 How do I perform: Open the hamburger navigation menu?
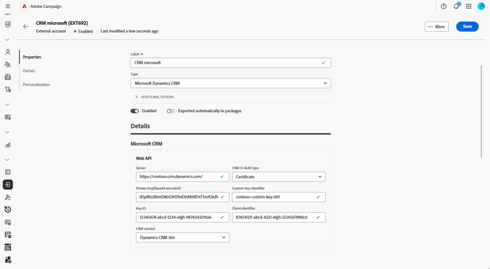(x=8, y=7)
